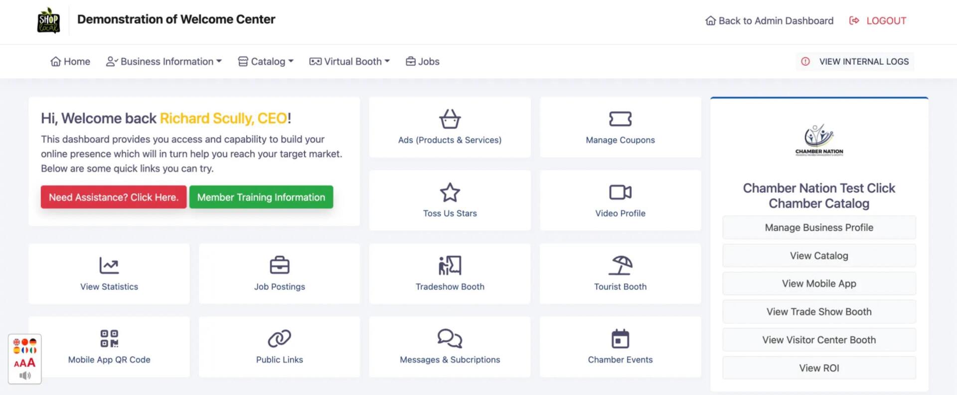The image size is (957, 395).
Task: Open the Manage Coupons ticket card
Action: click(620, 128)
